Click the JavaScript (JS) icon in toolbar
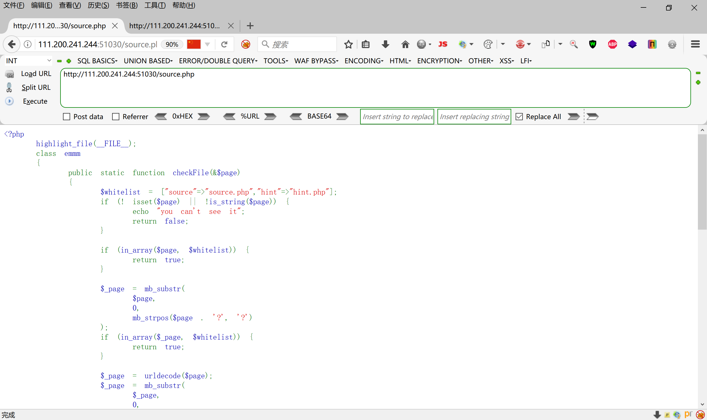This screenshot has width=707, height=420. tap(443, 44)
